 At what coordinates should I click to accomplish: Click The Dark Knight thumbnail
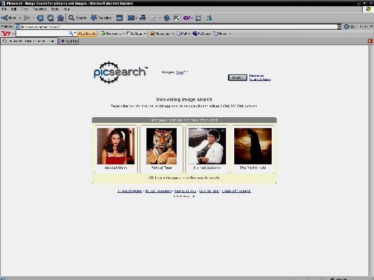coord(253,146)
